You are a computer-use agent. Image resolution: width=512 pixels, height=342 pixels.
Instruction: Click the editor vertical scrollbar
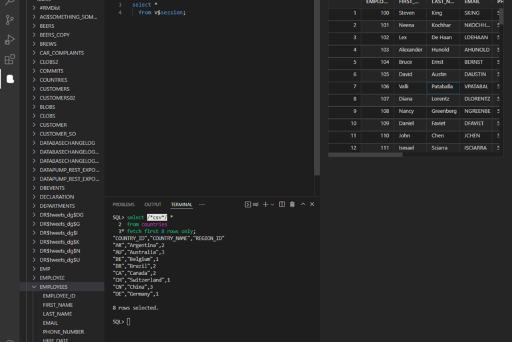317,88
